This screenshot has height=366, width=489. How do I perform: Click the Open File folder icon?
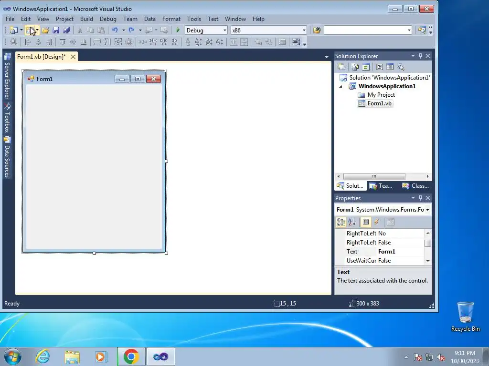click(x=45, y=30)
